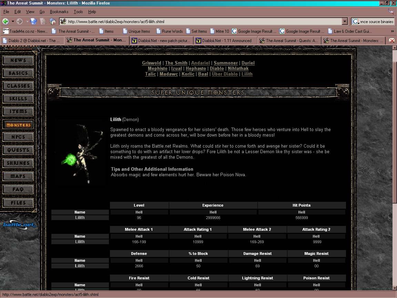Image resolution: width=397 pixels, height=298 pixels.
Task: Follow the Nihlathak link
Action: pos(238,68)
